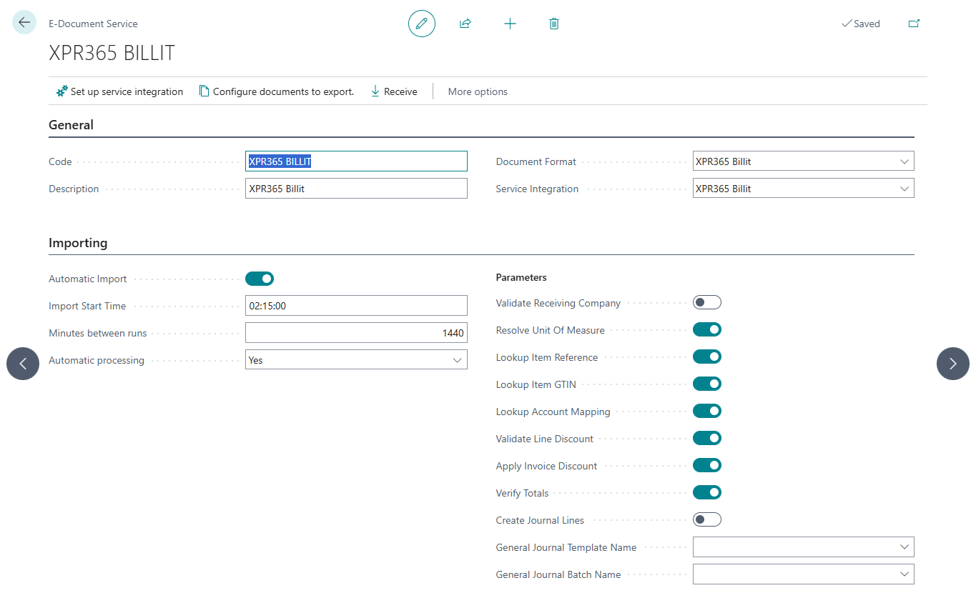Click the plus icon to create new
976x598 pixels.
[510, 24]
